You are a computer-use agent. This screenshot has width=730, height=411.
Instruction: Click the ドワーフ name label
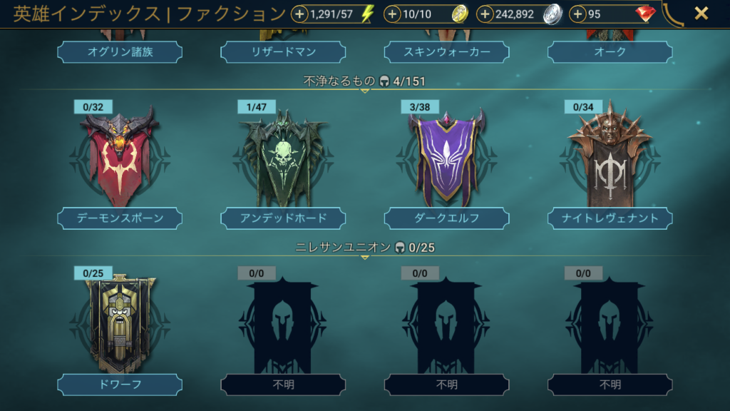(120, 385)
